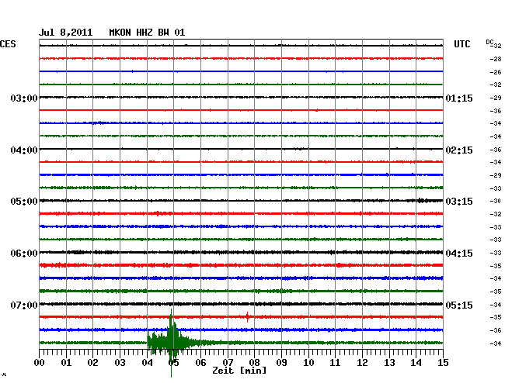Screen dimensions: 505x383
Task: Click the large green earthquake waveform burst
Action: [x=172, y=343]
